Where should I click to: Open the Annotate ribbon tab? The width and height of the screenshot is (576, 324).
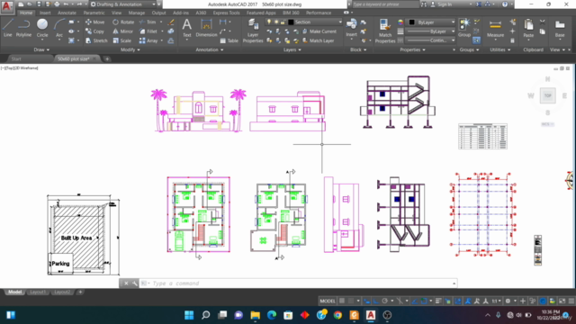coord(67,13)
